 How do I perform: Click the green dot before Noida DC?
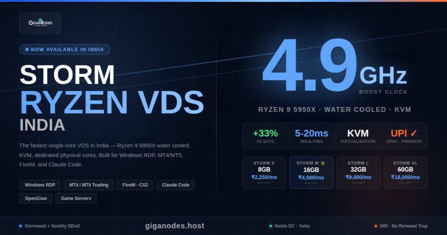coord(271,226)
